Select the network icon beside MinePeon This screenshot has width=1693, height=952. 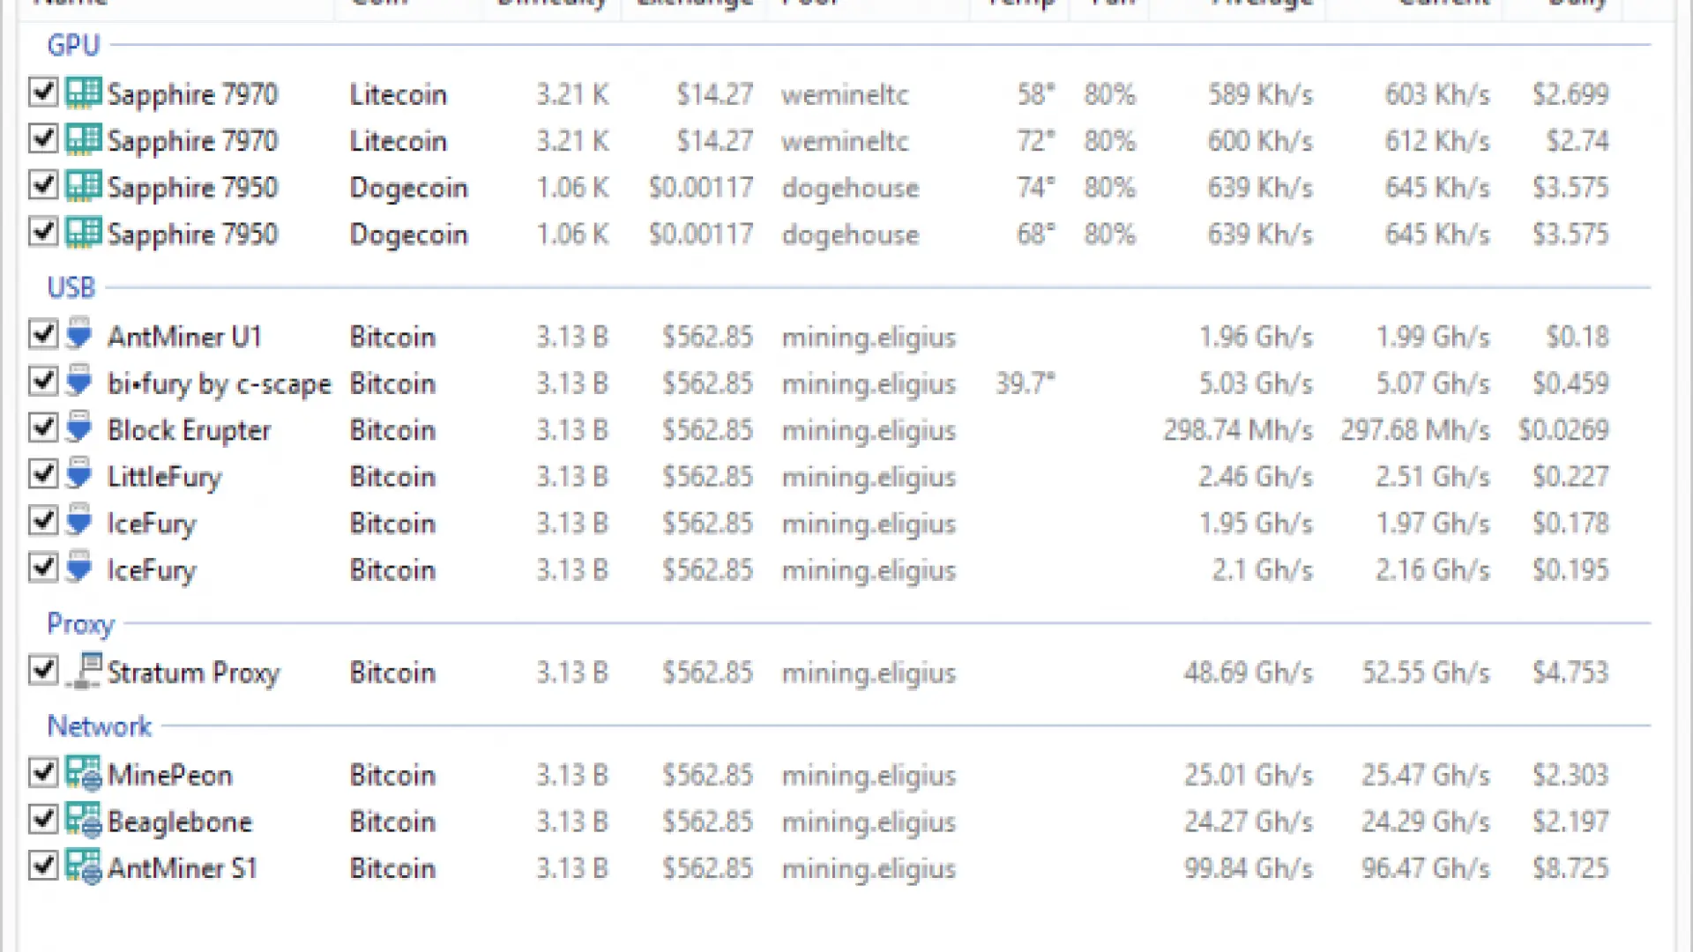pos(84,774)
